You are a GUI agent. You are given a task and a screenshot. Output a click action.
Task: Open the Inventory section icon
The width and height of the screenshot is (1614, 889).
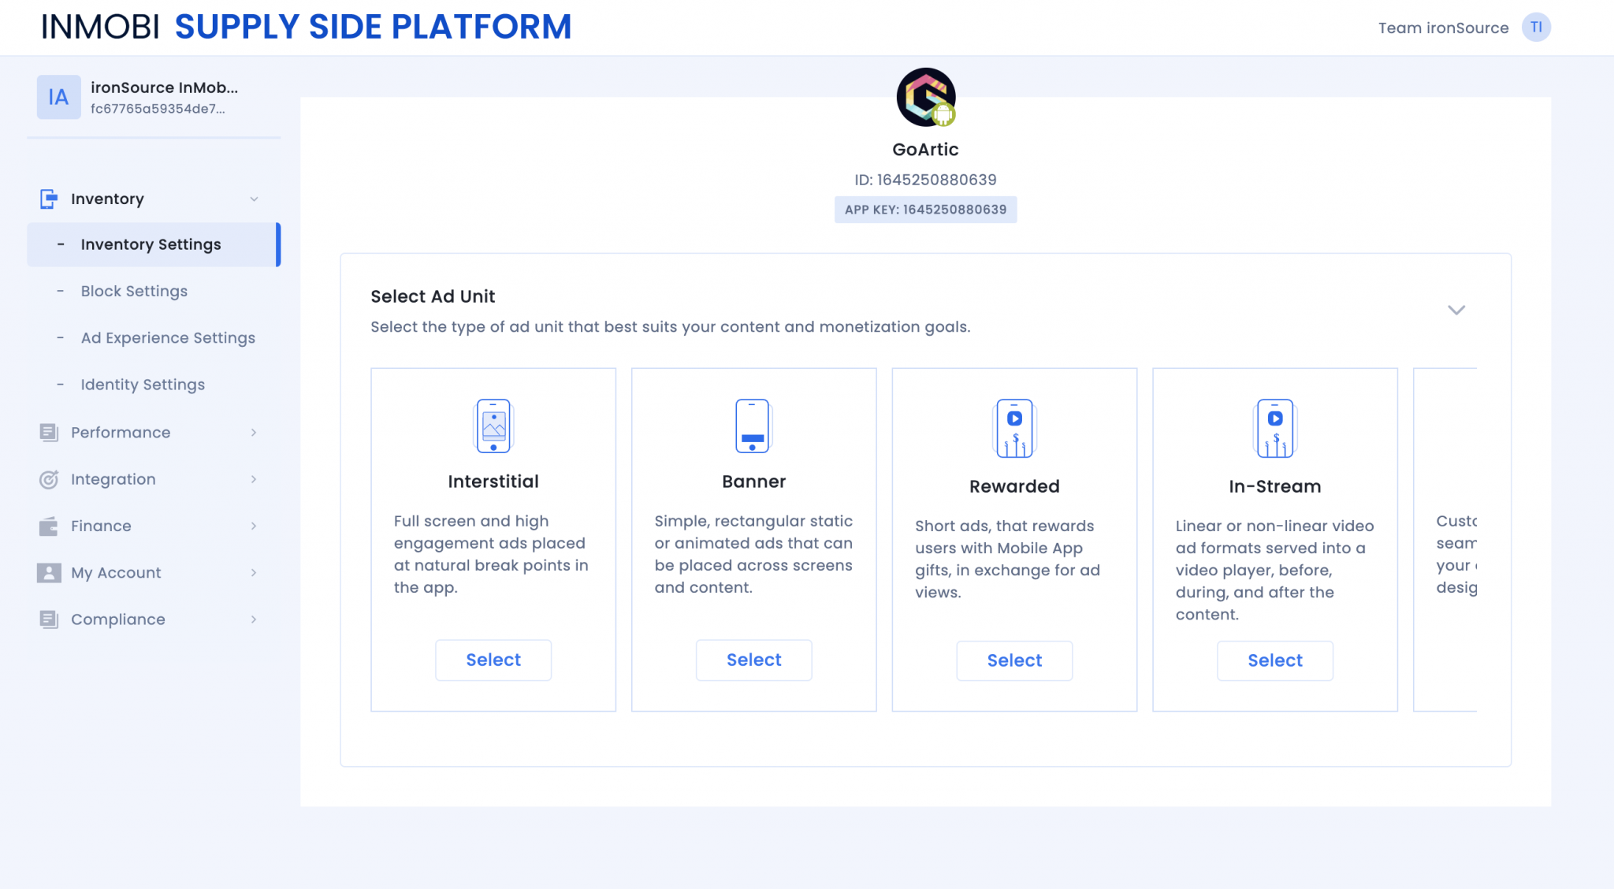47,199
